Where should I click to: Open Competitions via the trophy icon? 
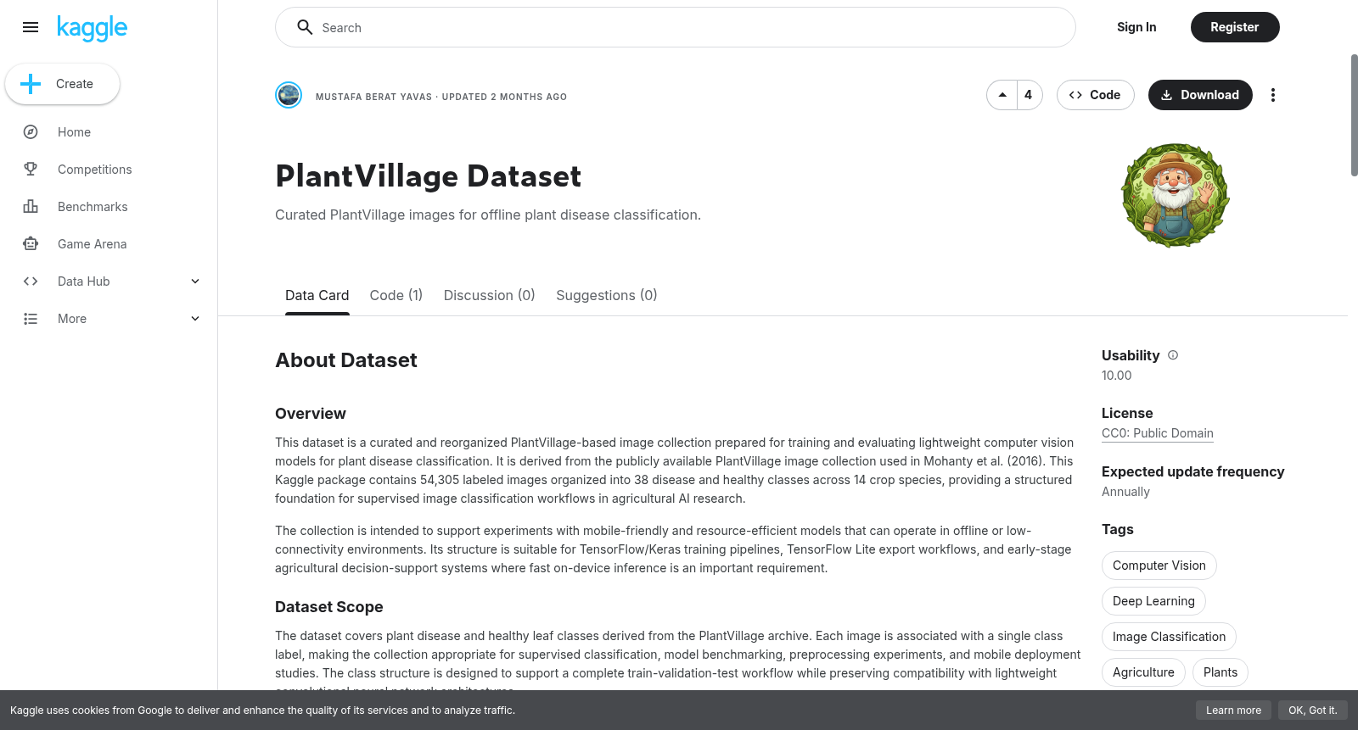click(31, 170)
